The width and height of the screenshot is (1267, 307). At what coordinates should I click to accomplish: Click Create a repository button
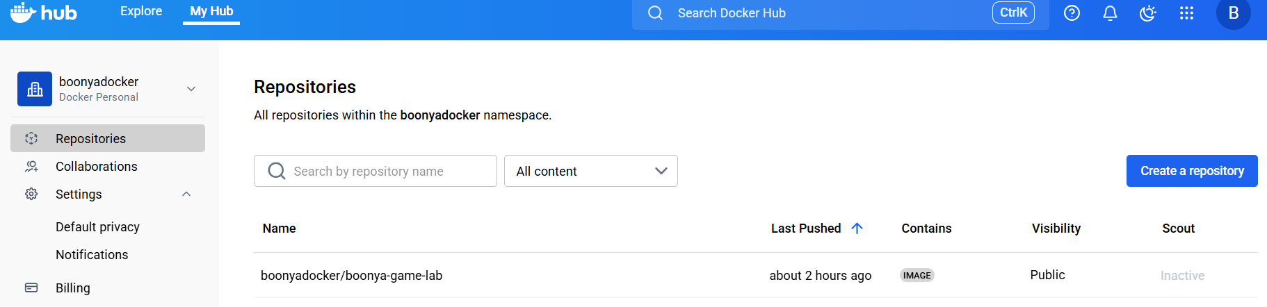tap(1192, 171)
